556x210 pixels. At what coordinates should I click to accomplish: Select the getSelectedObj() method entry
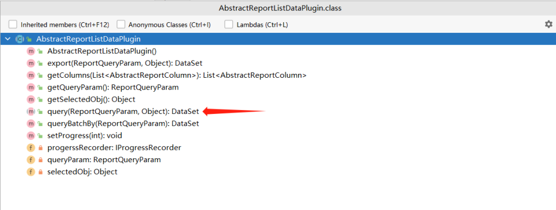click(91, 99)
